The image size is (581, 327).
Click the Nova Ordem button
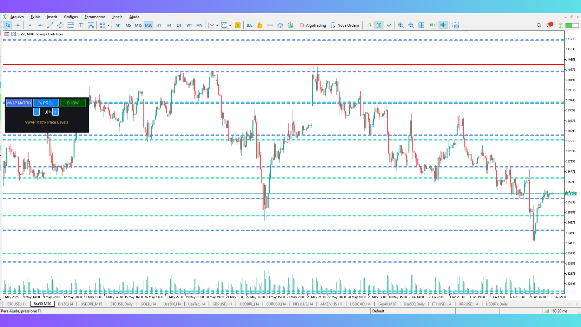[345, 25]
